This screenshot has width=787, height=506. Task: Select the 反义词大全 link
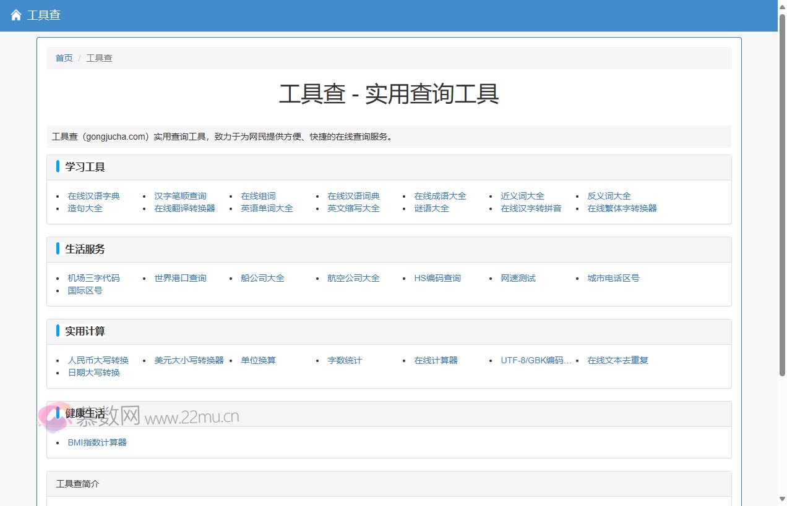(609, 196)
